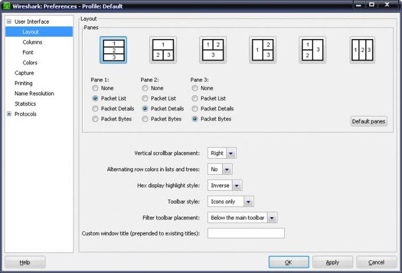Set Pane 1 to None
This screenshot has height=273, width=402.
coord(95,88)
